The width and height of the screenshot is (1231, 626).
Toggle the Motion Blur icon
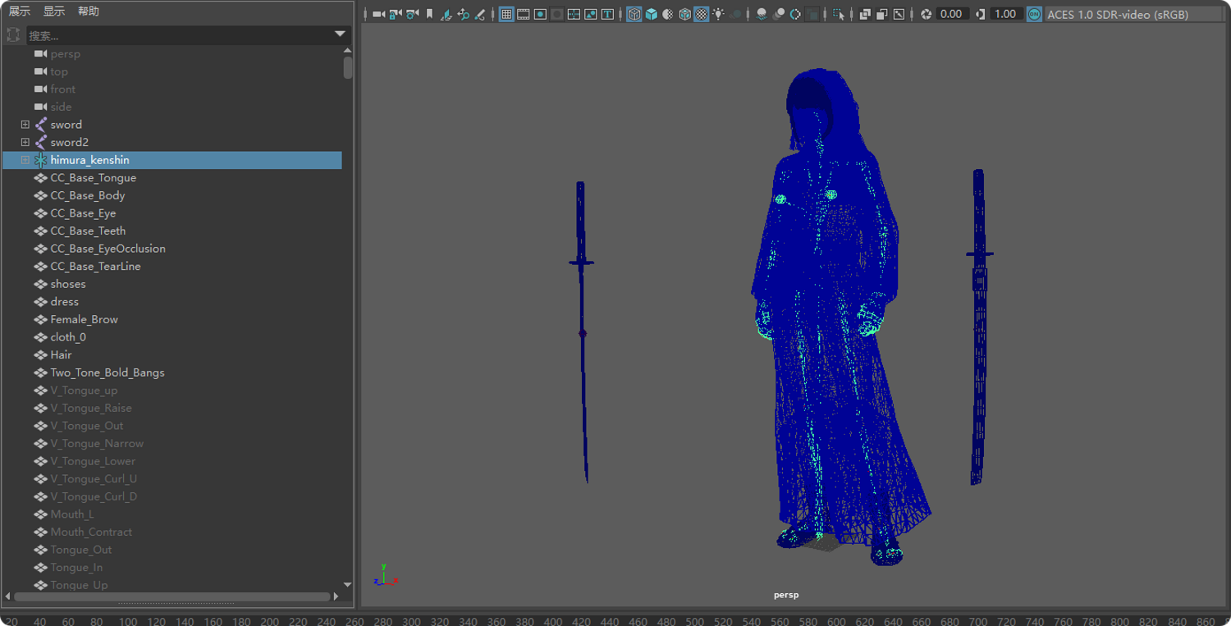click(x=779, y=14)
